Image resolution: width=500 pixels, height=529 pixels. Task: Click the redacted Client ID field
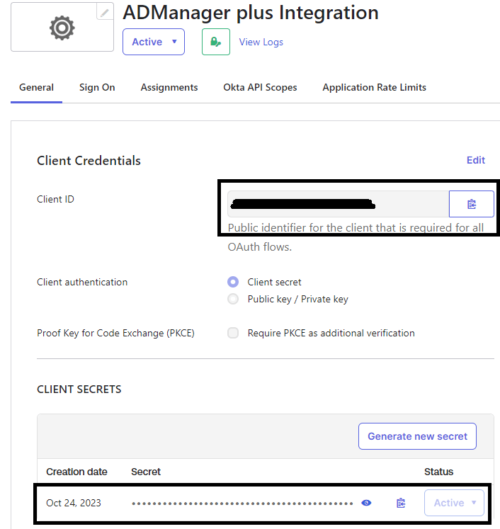[x=338, y=204]
